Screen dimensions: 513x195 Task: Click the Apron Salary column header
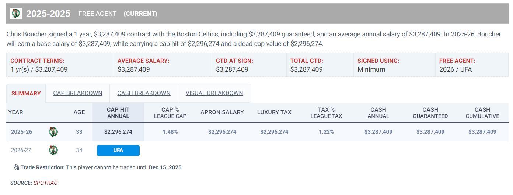click(222, 112)
